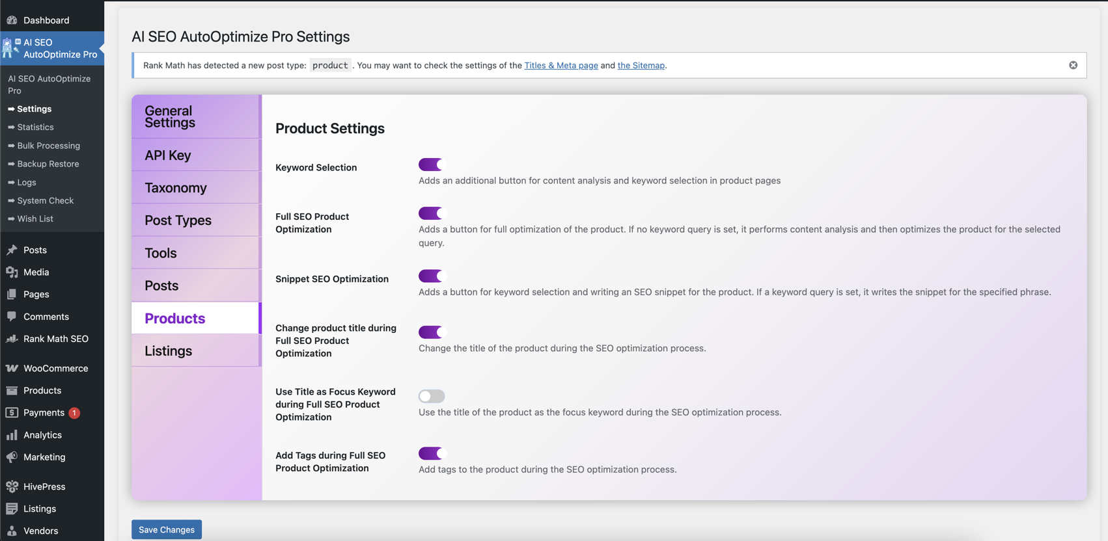
Task: Click the Keyword Selection label
Action: point(316,167)
